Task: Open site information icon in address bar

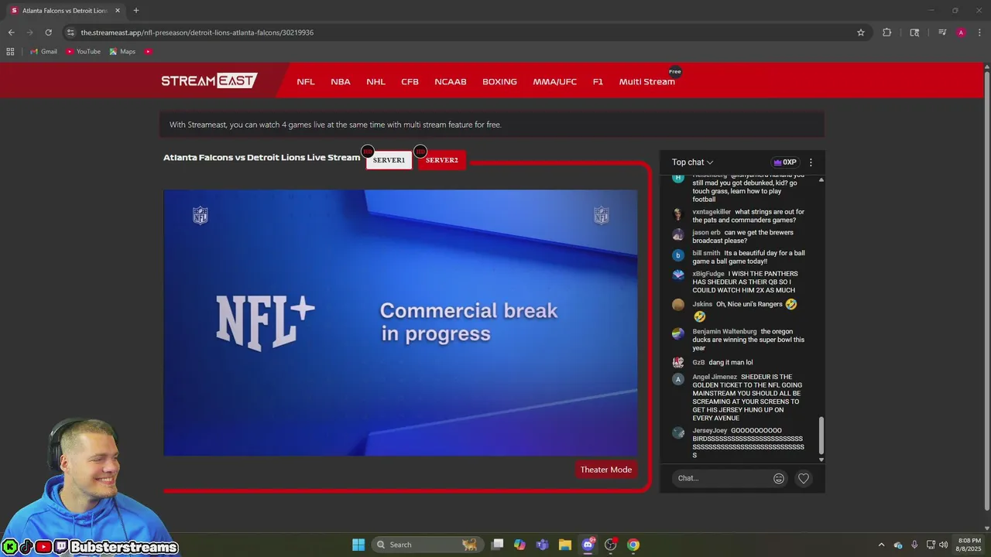Action: pos(70,32)
